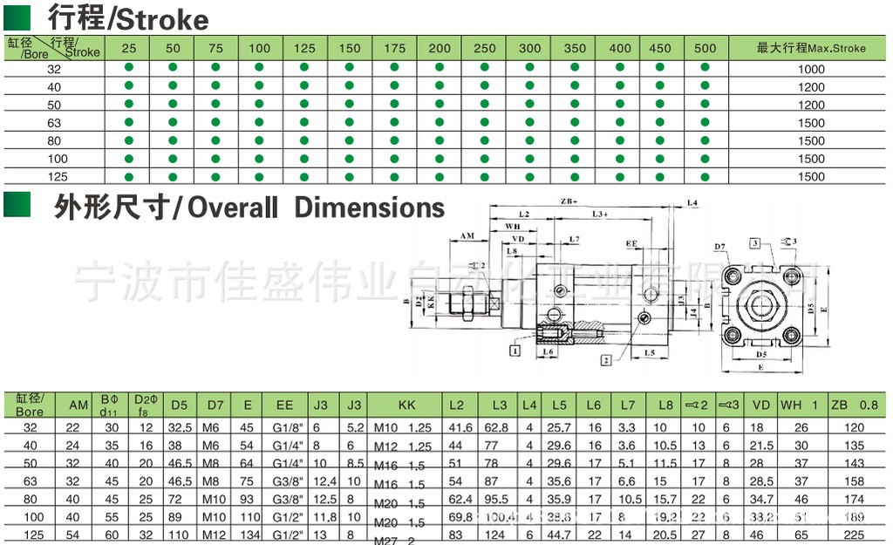The height and width of the screenshot is (545, 893).
Task: Click the hex nut in the cylinder end view
Action: click(x=759, y=307)
